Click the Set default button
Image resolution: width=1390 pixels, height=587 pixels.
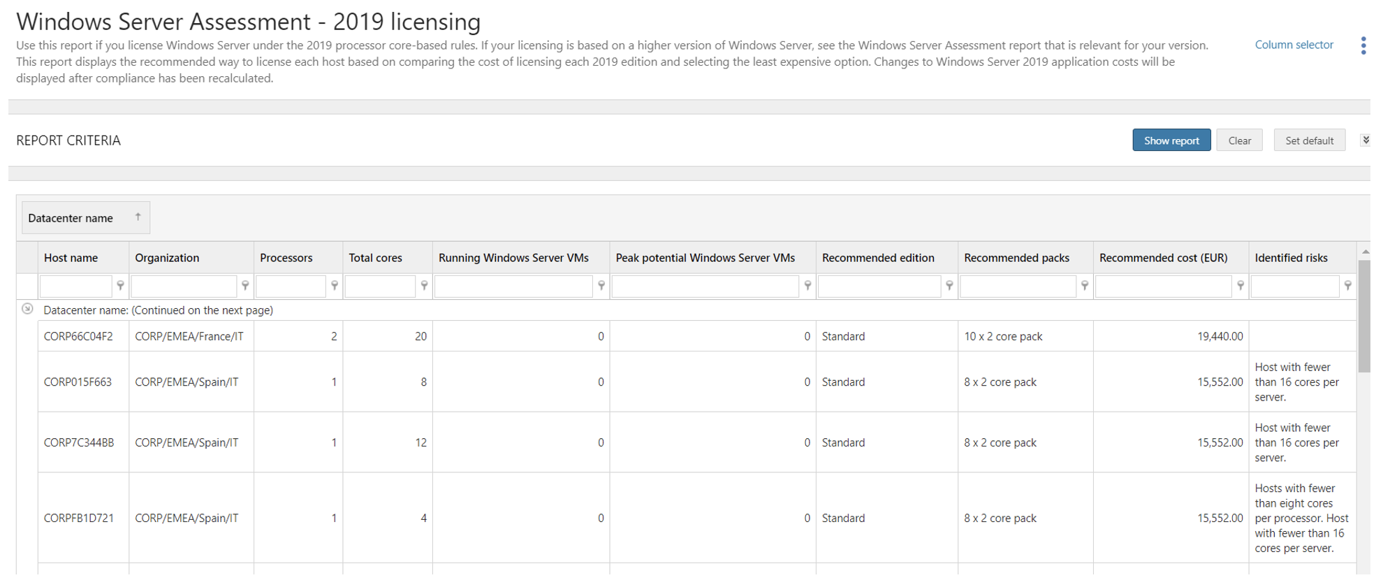click(x=1310, y=140)
